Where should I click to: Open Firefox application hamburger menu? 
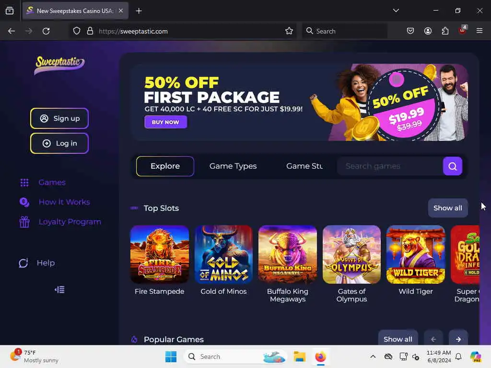[x=479, y=31]
